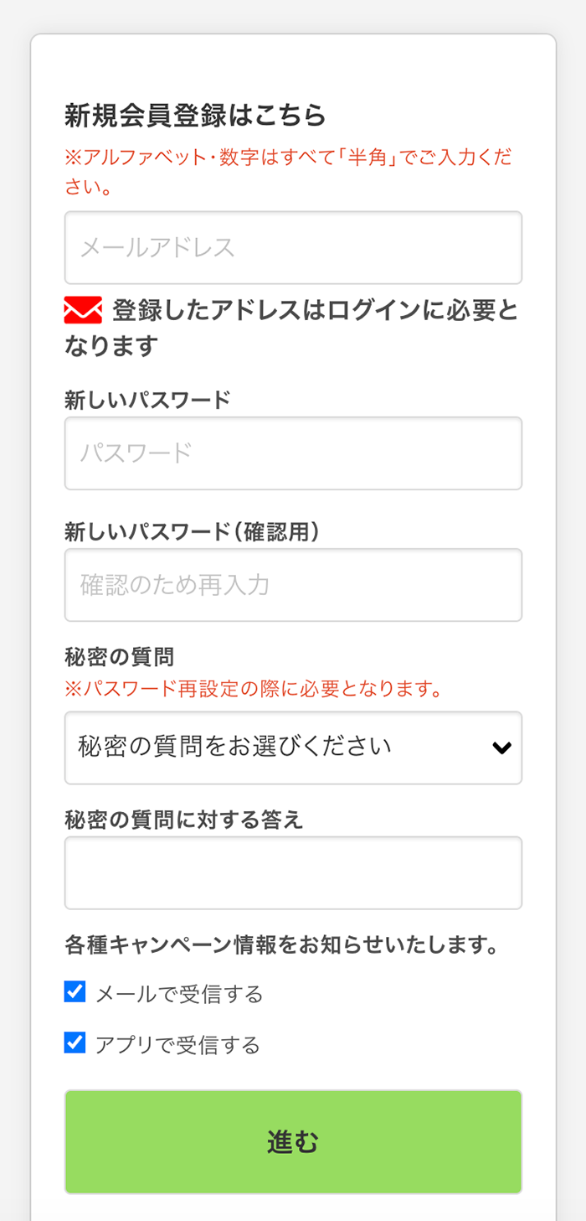The image size is (586, 1221).
Task: Click the 確認のため再入力 confirmation password field
Action: tap(293, 585)
